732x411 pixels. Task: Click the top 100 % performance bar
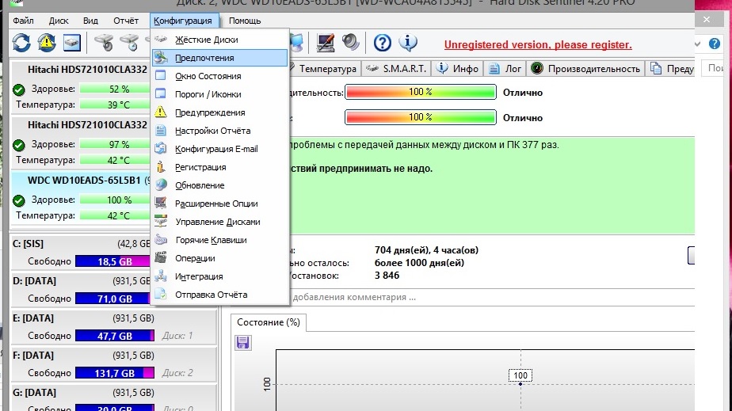click(x=420, y=92)
